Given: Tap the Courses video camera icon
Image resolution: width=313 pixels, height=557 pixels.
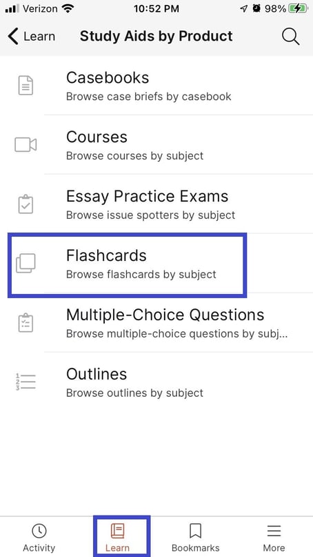Looking at the screenshot, I should (x=26, y=145).
